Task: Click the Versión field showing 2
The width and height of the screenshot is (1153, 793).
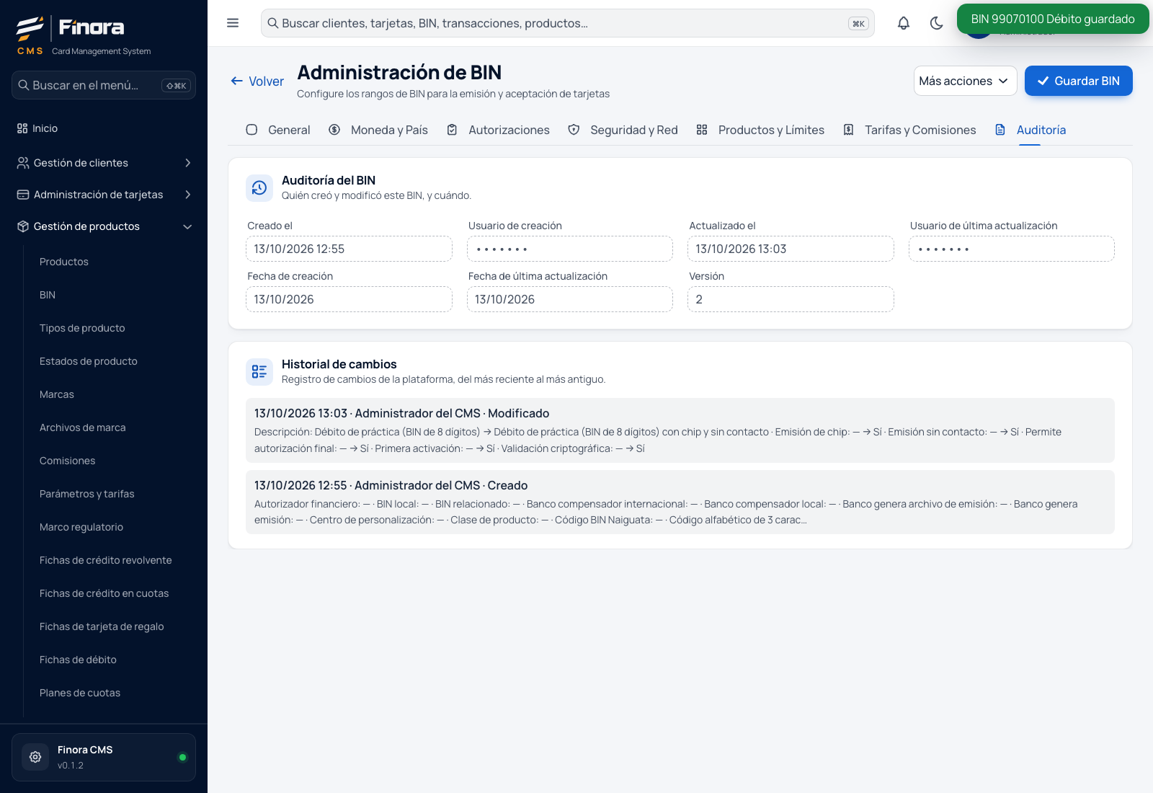Action: click(x=791, y=299)
